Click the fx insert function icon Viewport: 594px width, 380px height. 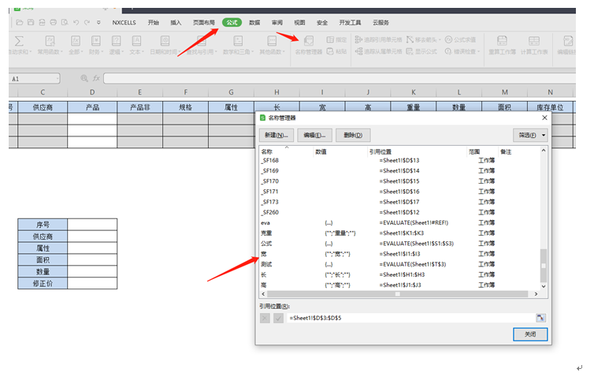(x=96, y=78)
